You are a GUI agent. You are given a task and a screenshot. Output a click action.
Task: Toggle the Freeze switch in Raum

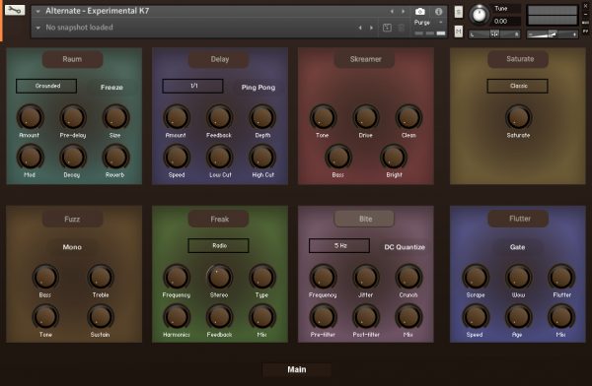pyautogui.click(x=111, y=87)
